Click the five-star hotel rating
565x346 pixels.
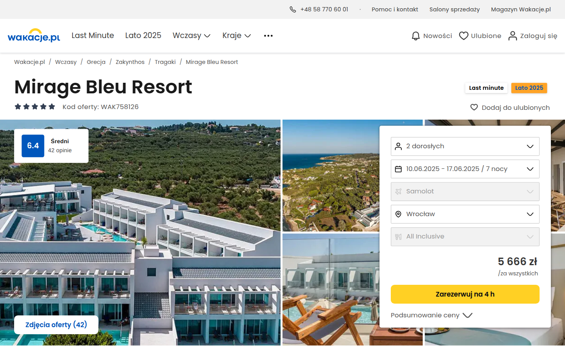35,107
